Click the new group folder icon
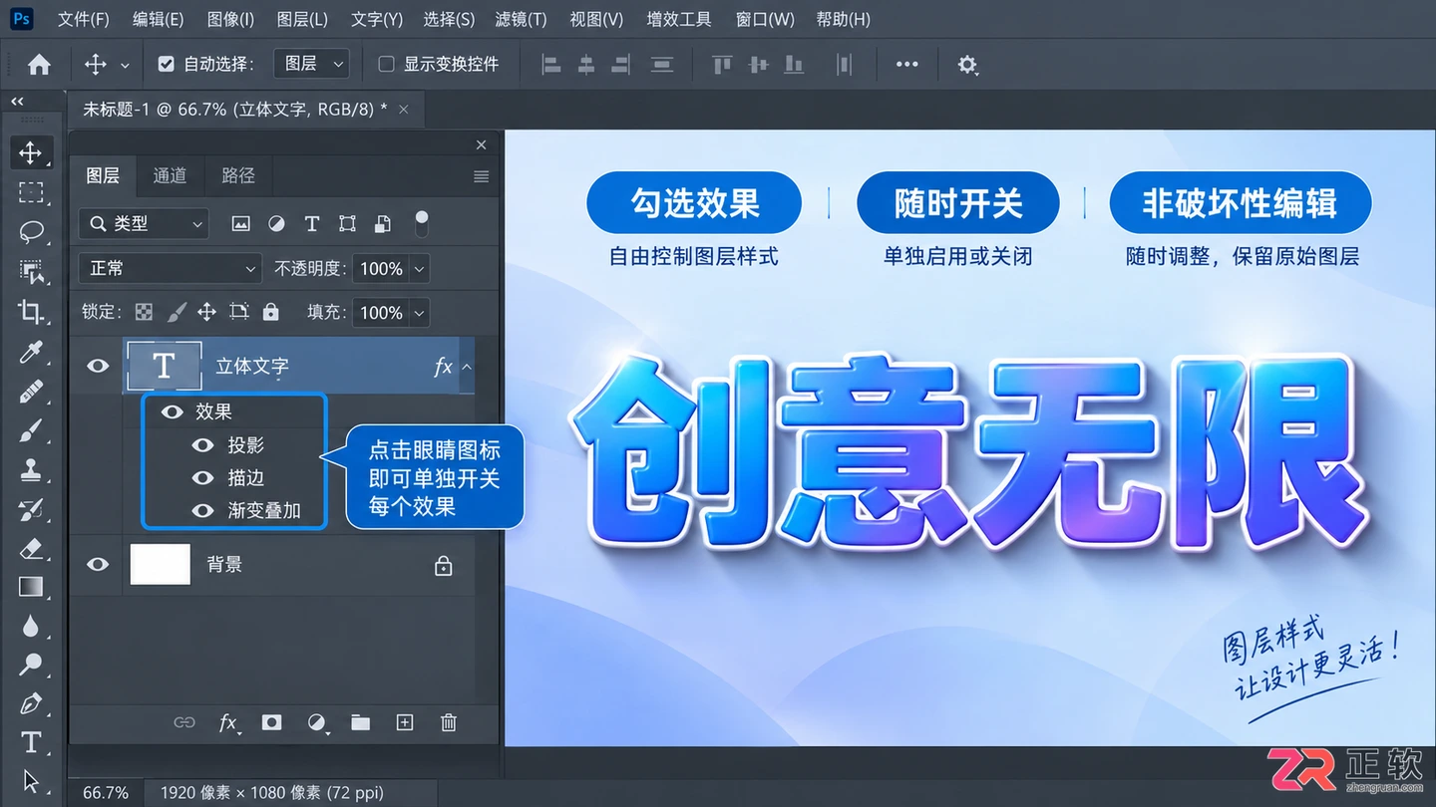This screenshot has height=807, width=1436. point(360,723)
